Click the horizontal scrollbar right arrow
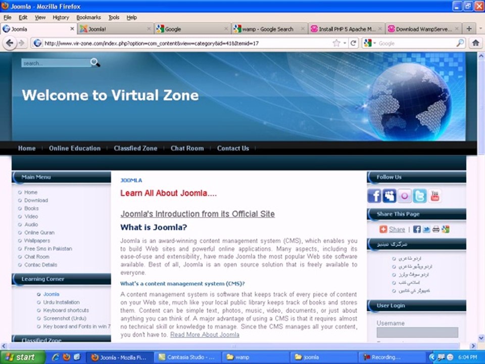Screen dimensions: 485x364 tap(473, 346)
